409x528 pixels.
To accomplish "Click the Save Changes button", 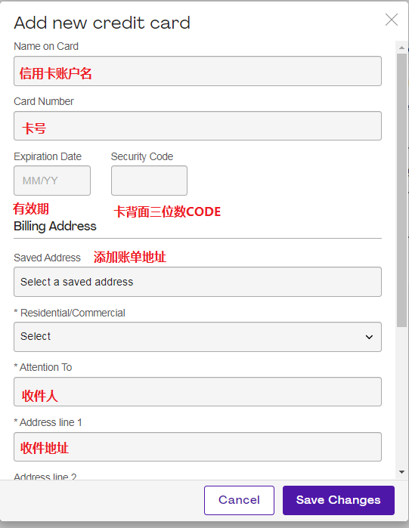I will (339, 500).
